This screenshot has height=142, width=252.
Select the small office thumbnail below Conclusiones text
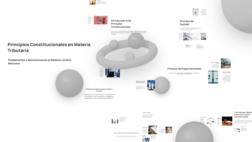[x=237, y=130]
